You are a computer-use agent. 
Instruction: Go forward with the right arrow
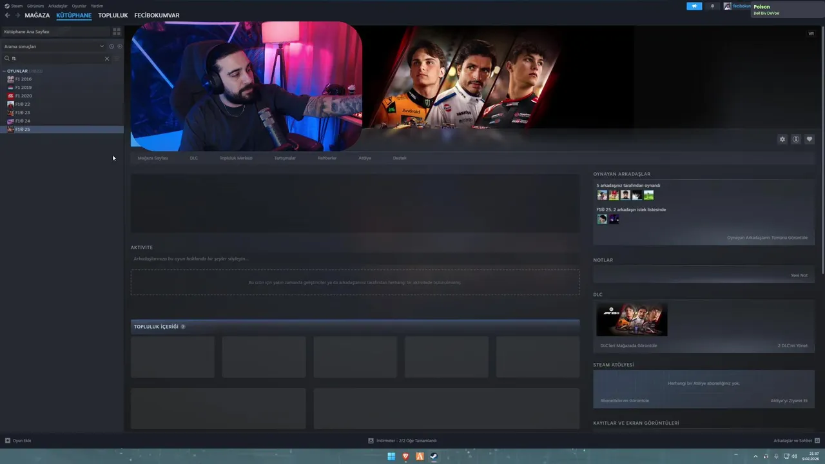point(17,15)
